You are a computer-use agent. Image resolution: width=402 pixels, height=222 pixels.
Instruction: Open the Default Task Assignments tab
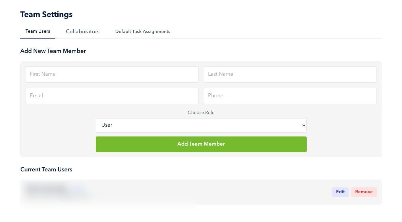click(x=143, y=31)
